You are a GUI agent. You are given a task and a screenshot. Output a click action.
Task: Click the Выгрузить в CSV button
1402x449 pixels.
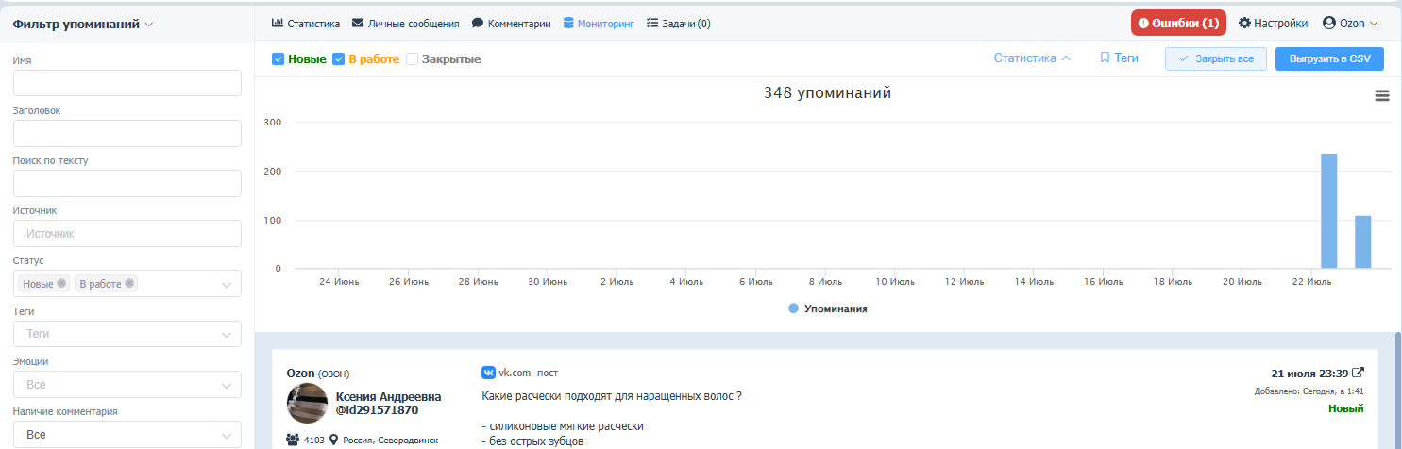(x=1329, y=58)
